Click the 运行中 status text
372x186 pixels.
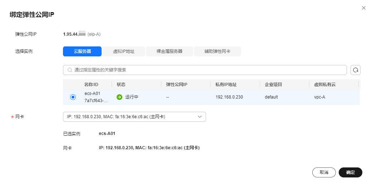point(132,97)
